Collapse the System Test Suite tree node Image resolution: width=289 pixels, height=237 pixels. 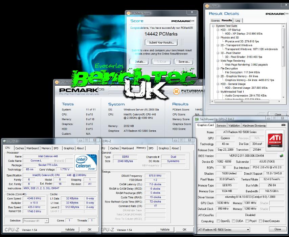coord(214,26)
